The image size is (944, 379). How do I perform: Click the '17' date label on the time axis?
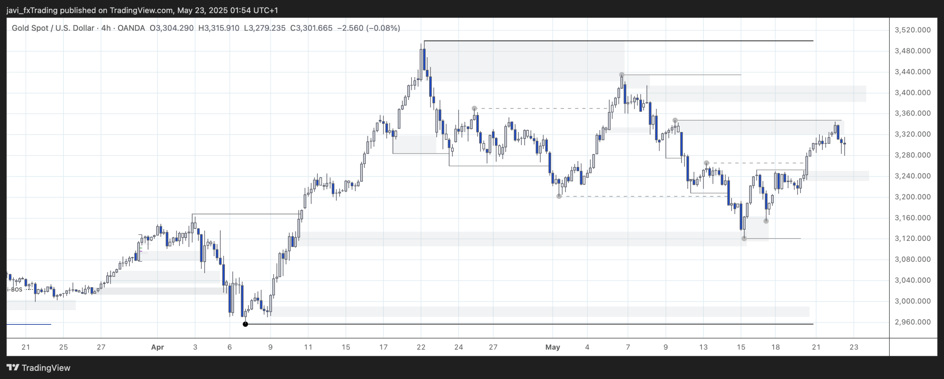[383, 347]
